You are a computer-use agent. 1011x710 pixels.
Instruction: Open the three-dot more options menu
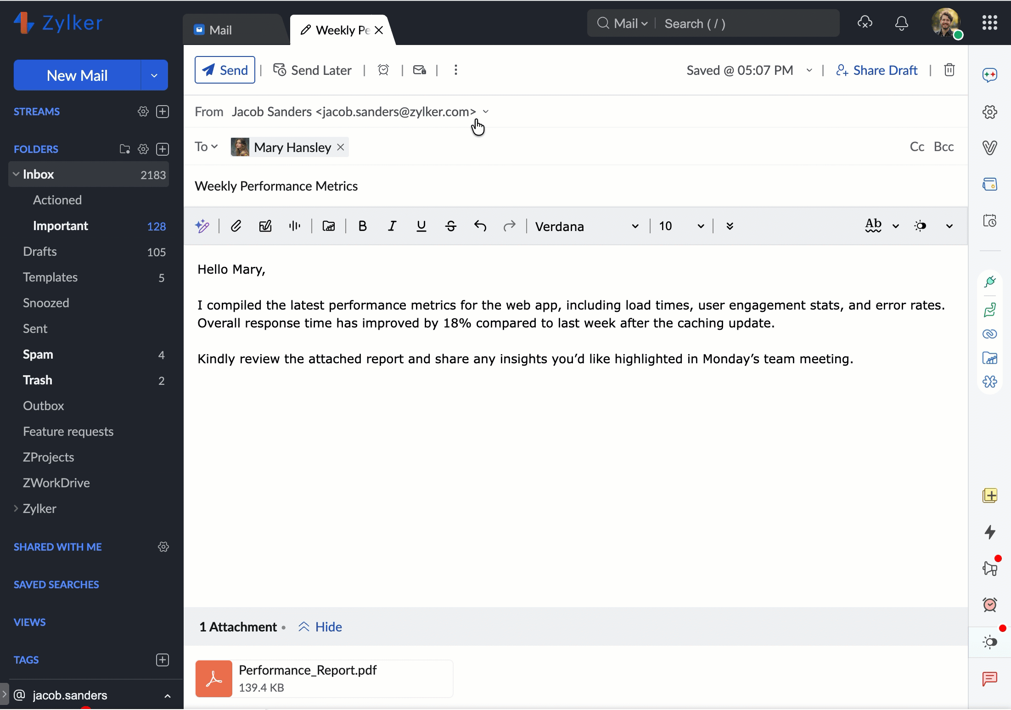click(x=455, y=70)
